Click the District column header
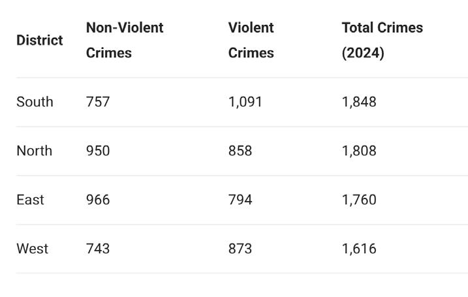The width and height of the screenshot is (468, 297). (40, 40)
